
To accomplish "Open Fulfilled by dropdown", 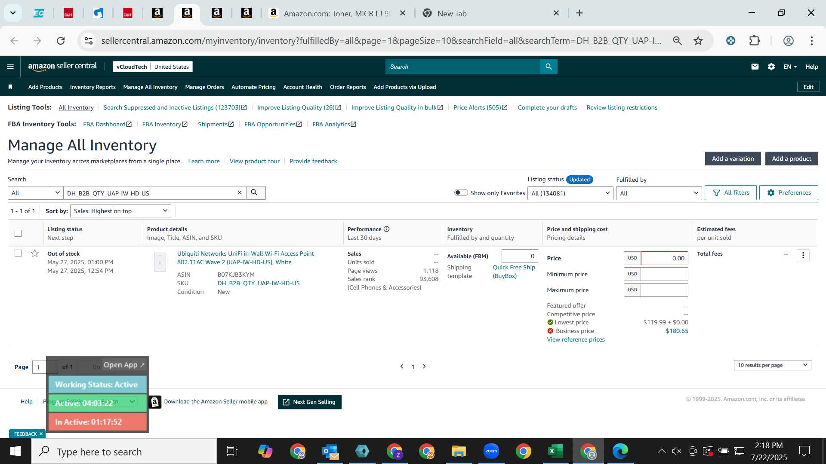I will click(659, 193).
